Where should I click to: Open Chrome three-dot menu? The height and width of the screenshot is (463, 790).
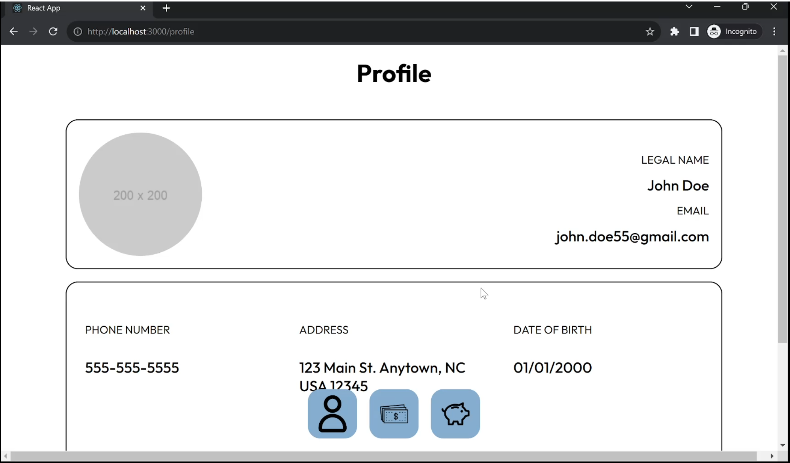click(x=774, y=32)
